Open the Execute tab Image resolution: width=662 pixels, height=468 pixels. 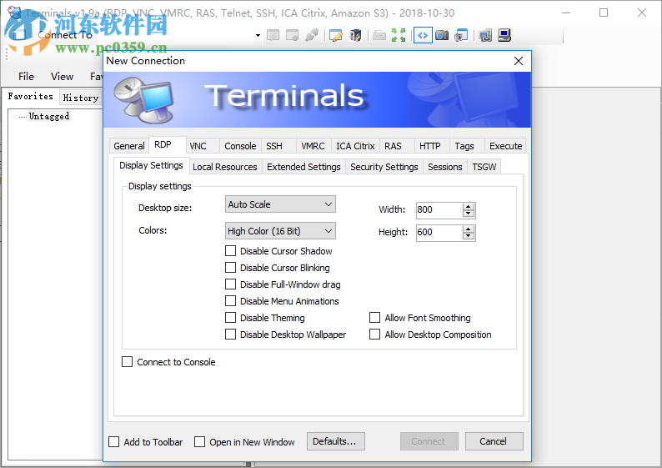(506, 146)
